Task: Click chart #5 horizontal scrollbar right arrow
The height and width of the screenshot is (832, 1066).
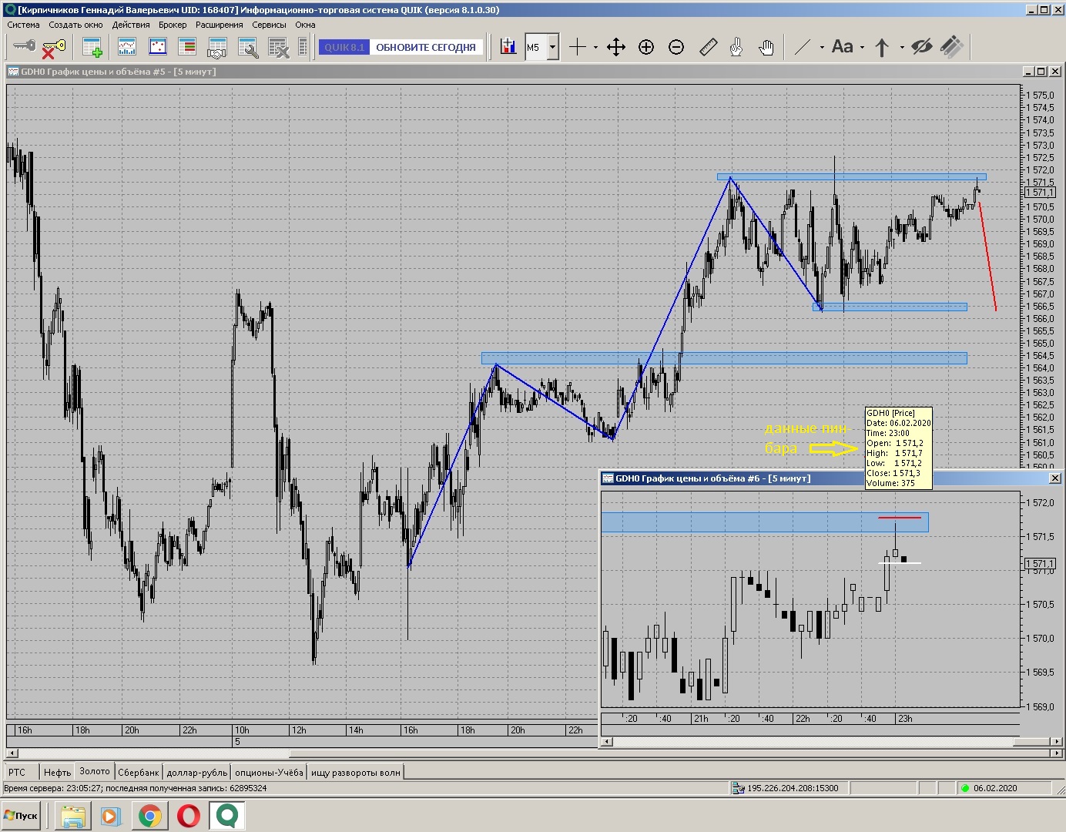Action: click(x=1055, y=753)
